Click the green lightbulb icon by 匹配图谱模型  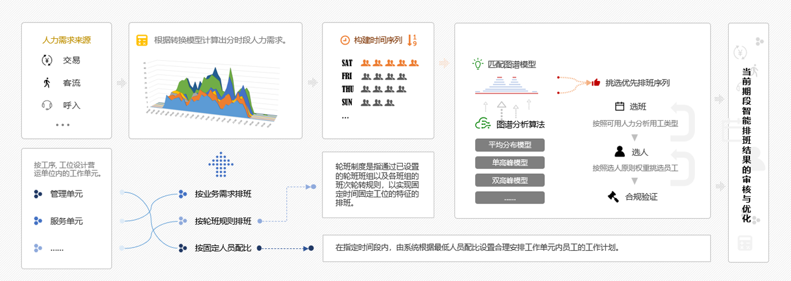pyautogui.click(x=478, y=64)
